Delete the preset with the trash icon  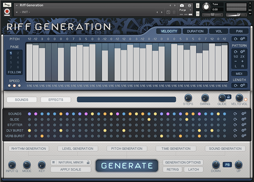click(x=174, y=12)
